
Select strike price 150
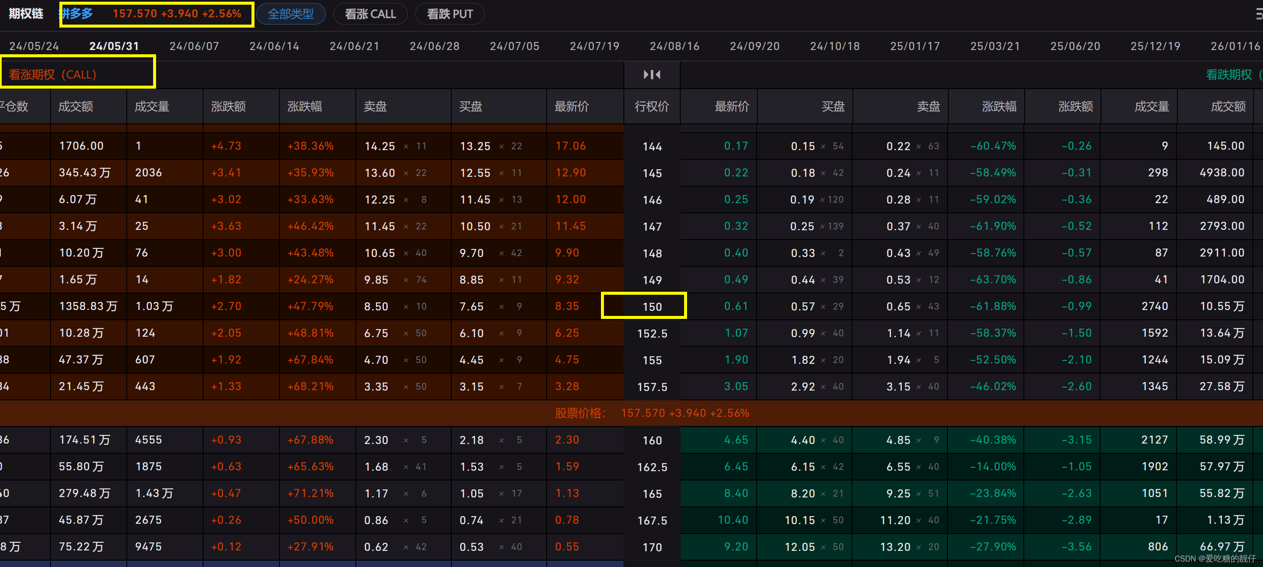(x=652, y=307)
